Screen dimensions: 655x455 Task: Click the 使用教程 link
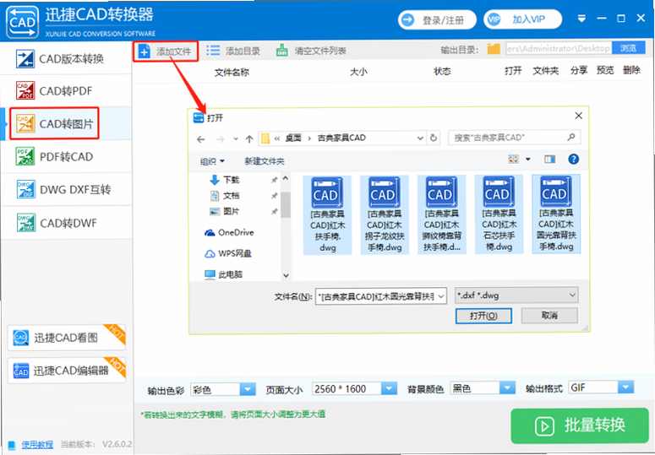pyautogui.click(x=37, y=445)
